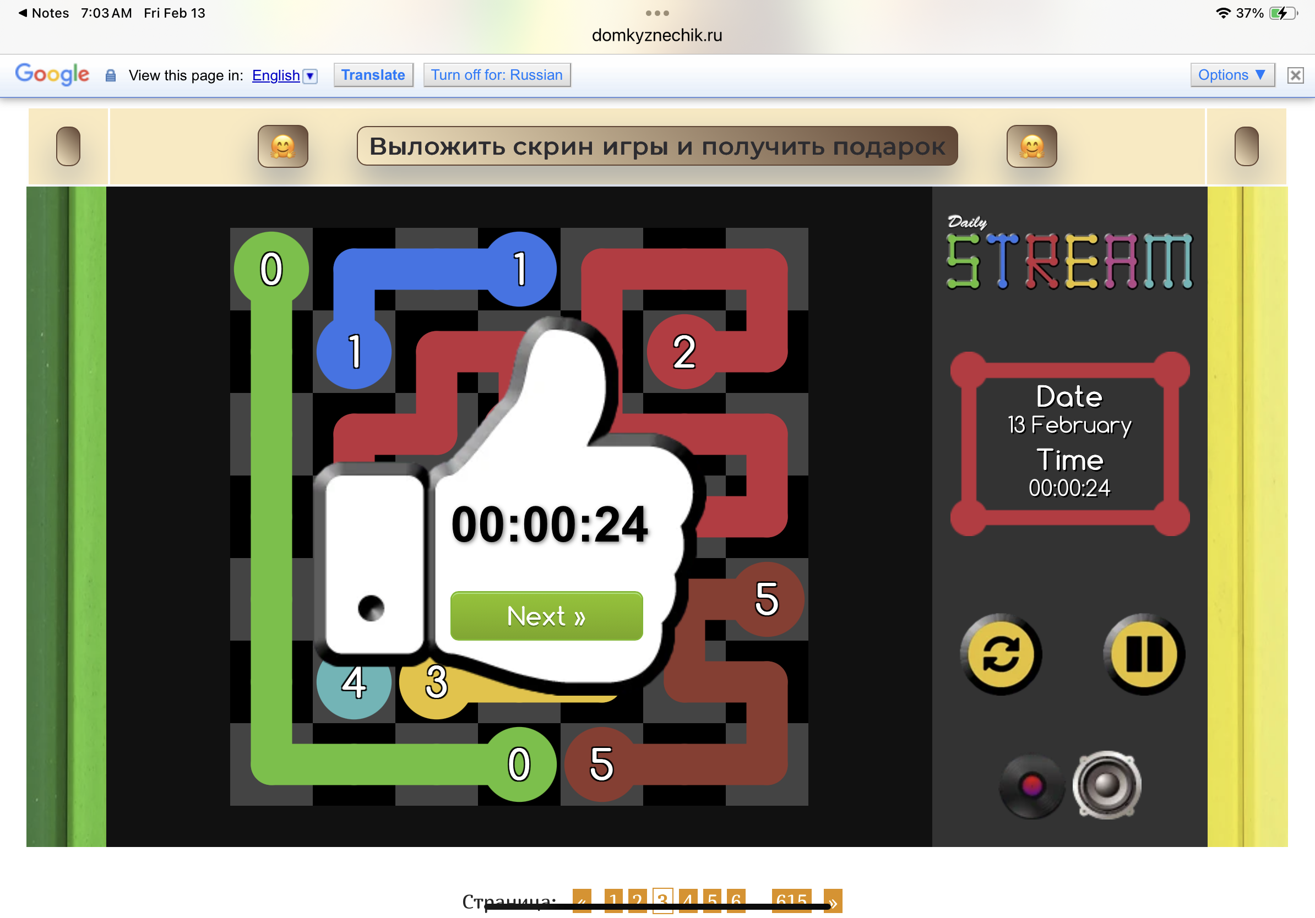This screenshot has width=1315, height=918.
Task: Go back to Notes app
Action: tap(44, 13)
